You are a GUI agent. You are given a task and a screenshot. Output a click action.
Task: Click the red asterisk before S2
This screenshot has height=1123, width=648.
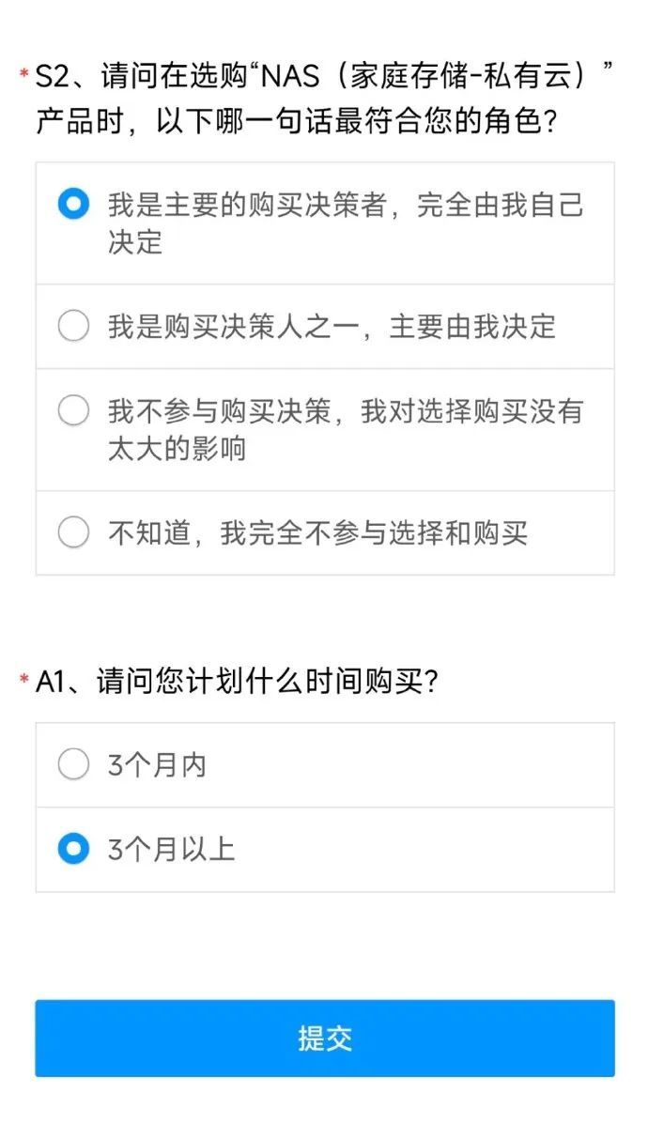tap(23, 75)
